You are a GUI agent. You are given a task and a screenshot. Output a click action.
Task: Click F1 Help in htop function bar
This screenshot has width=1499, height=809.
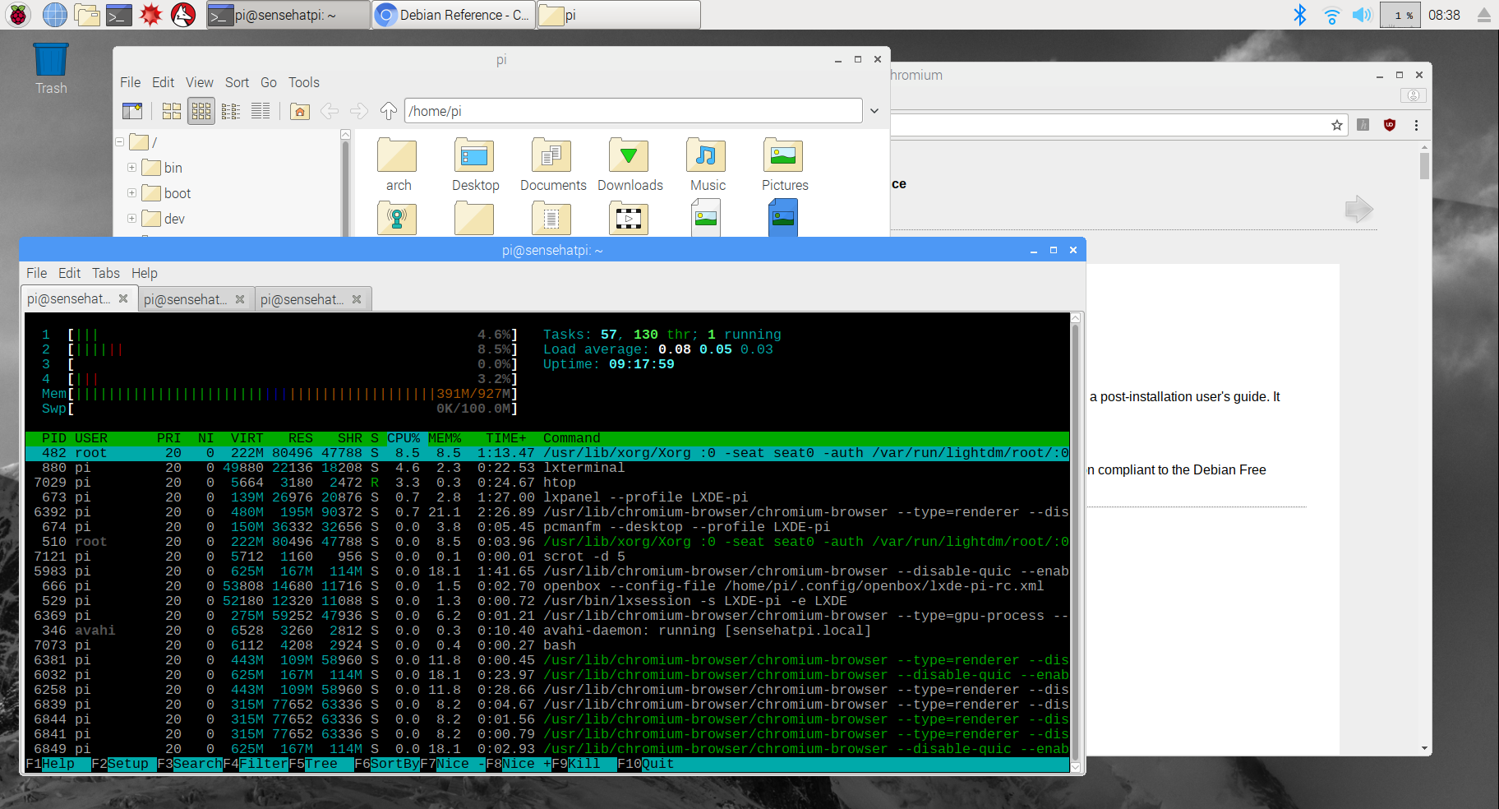pyautogui.click(x=58, y=764)
